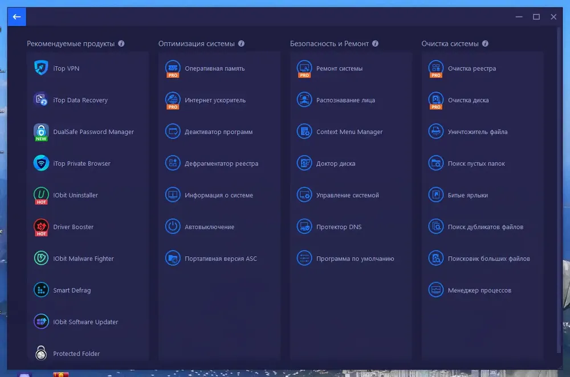
Task: Open IObit Malware Fighter icon
Action: pyautogui.click(x=41, y=258)
